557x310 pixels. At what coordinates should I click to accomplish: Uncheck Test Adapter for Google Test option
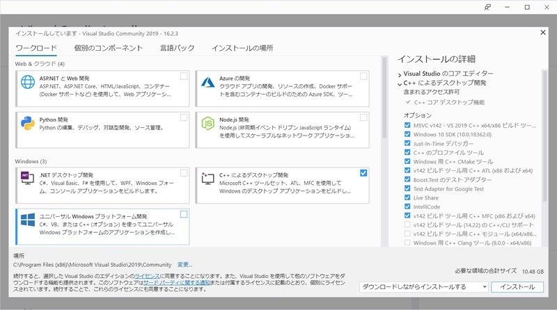[x=407, y=188]
